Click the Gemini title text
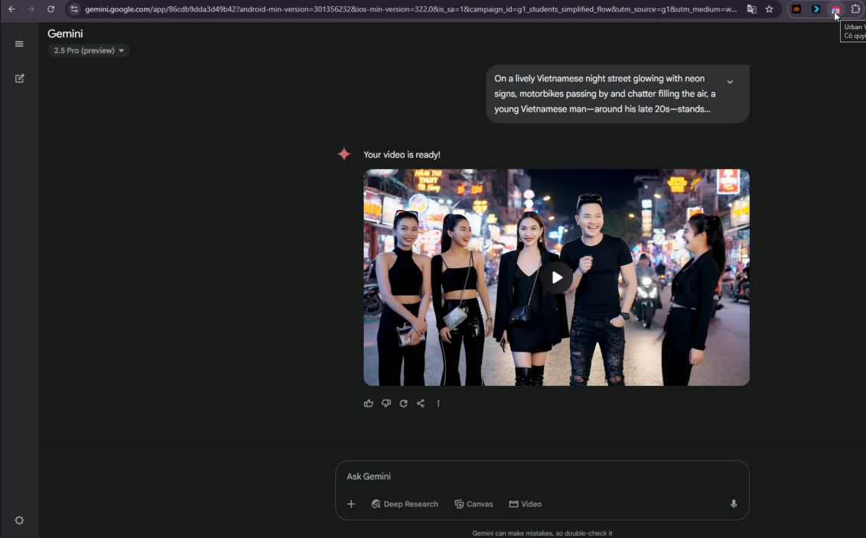Screen dimensions: 866x538 click(65, 34)
